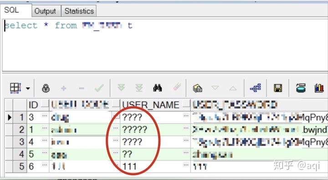Click the ellipsis button beside ID 4
This screenshot has height=180, width=328.
point(44,140)
